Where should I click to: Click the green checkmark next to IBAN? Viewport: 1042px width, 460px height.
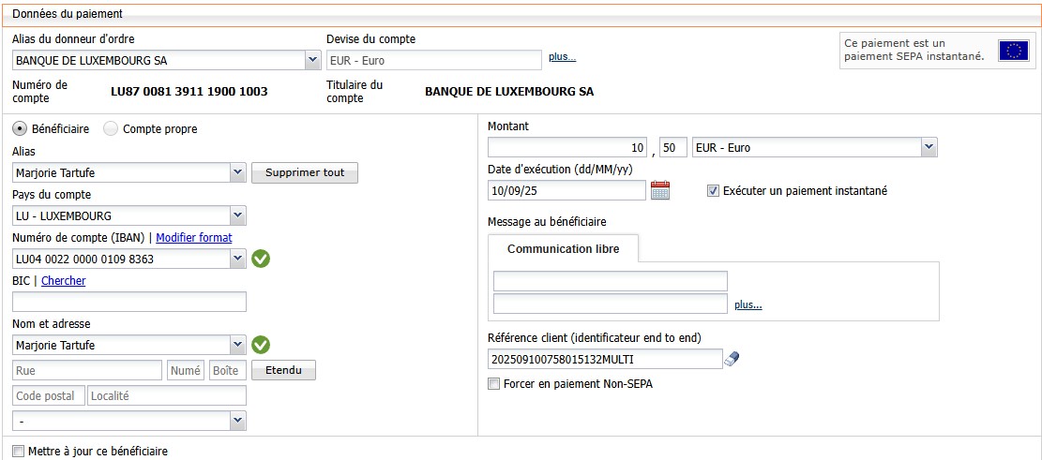point(261,259)
